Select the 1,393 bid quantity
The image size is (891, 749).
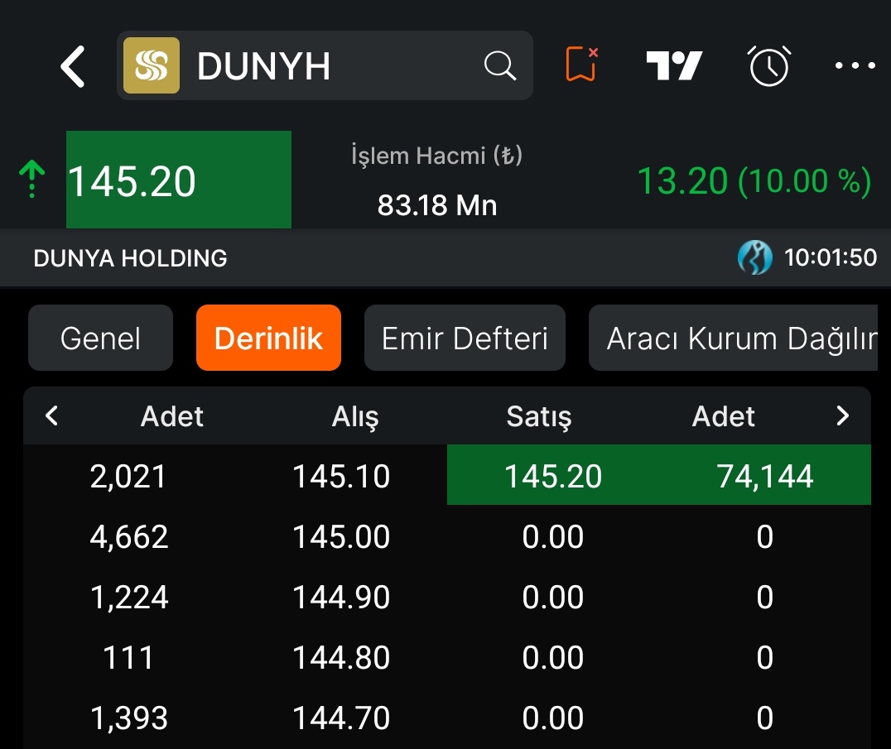point(129,718)
